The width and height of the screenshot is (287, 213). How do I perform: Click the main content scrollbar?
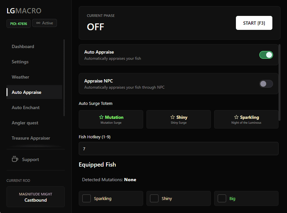coord(279,82)
